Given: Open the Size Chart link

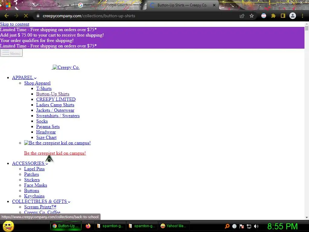Looking at the screenshot, I should (x=46, y=137).
